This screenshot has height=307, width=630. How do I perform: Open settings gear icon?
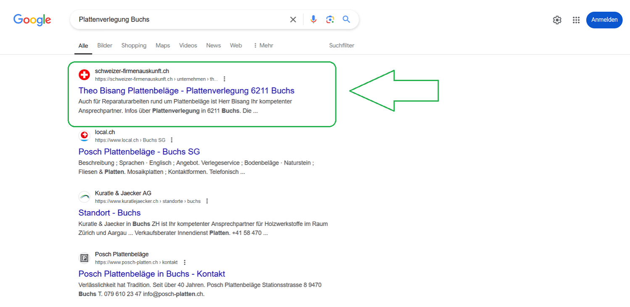(557, 20)
